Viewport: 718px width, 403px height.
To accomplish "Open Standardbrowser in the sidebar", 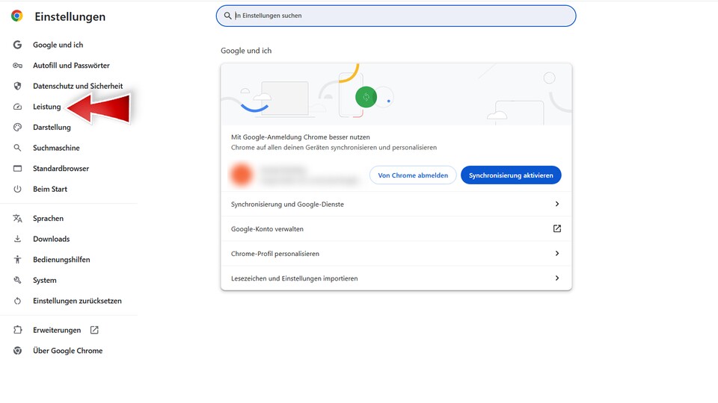I will point(61,169).
